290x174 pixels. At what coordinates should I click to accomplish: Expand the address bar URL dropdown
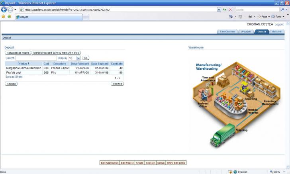[219, 10]
